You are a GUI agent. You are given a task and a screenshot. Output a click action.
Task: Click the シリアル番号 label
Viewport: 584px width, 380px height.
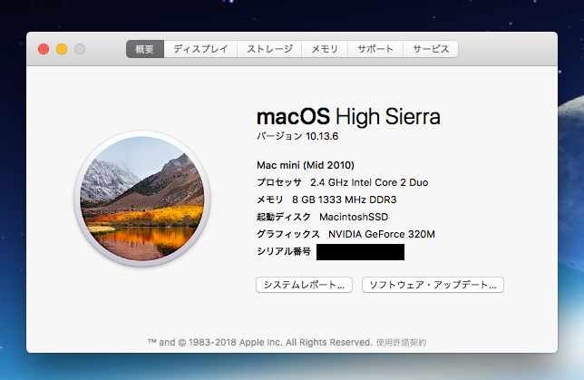[x=284, y=251]
